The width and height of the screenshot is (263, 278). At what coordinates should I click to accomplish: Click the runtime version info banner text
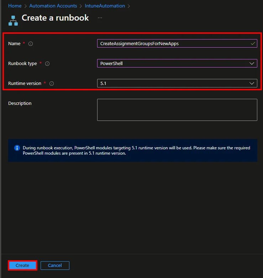[136, 150]
